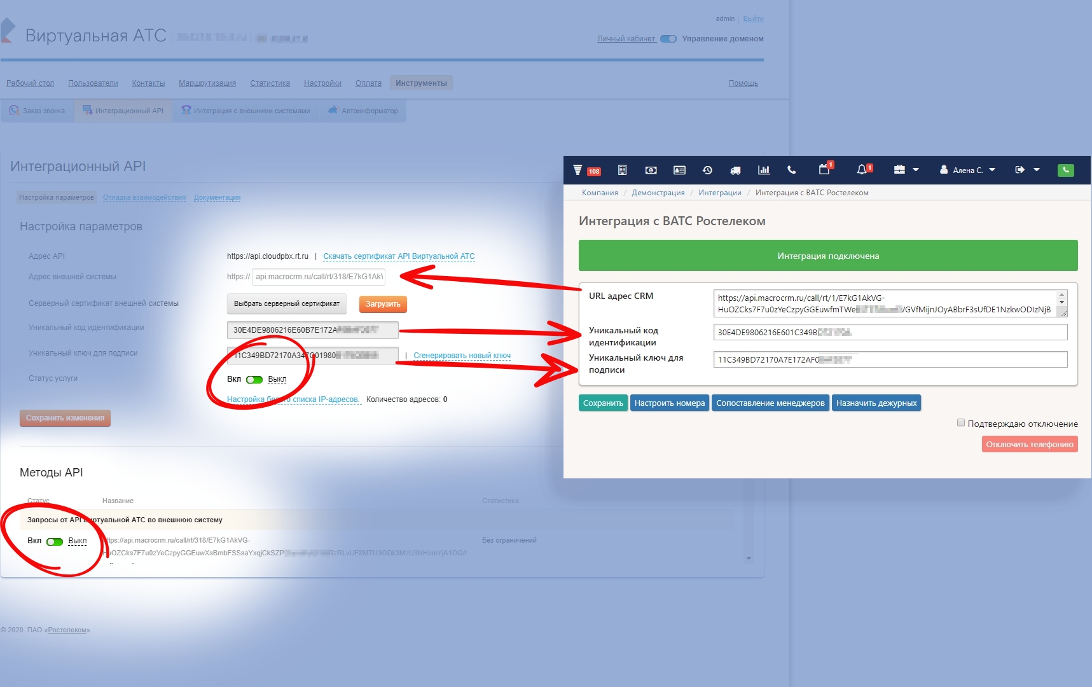Open the Автоинформатор tool
The width and height of the screenshot is (1092, 687).
363,111
